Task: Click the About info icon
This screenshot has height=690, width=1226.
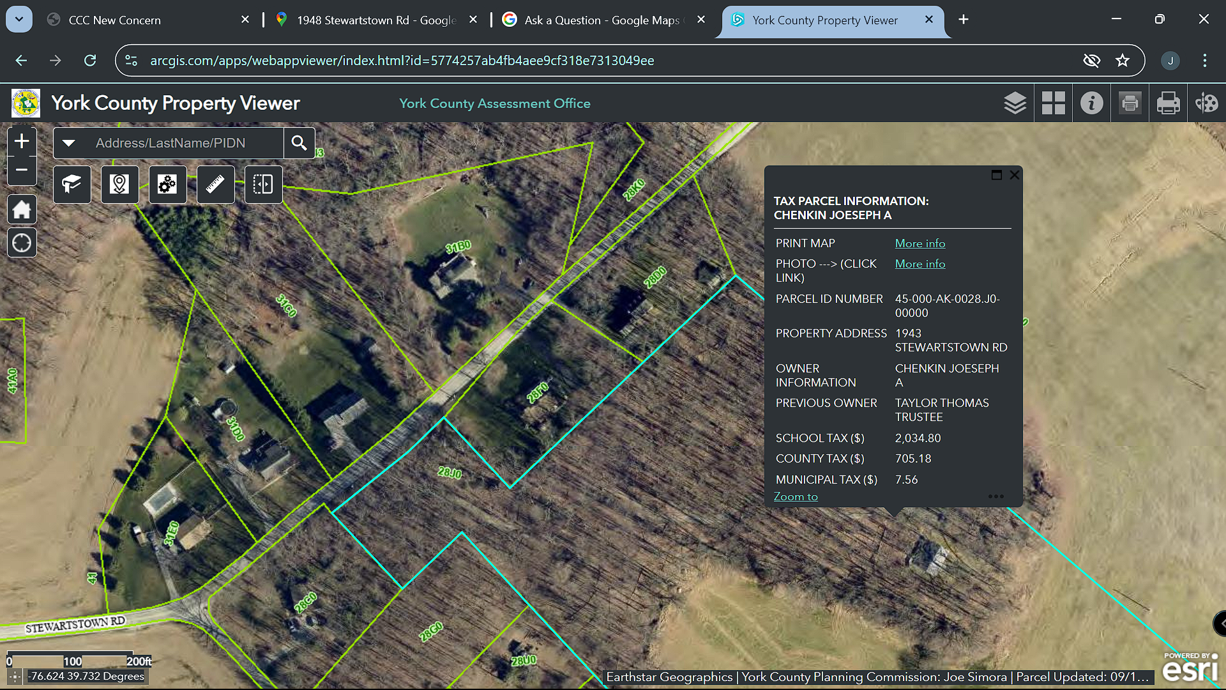Action: pyautogui.click(x=1091, y=103)
